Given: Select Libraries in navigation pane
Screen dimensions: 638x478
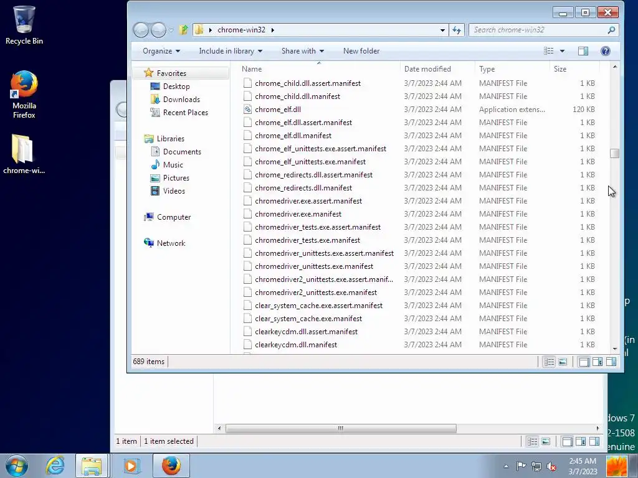Looking at the screenshot, I should (x=171, y=139).
